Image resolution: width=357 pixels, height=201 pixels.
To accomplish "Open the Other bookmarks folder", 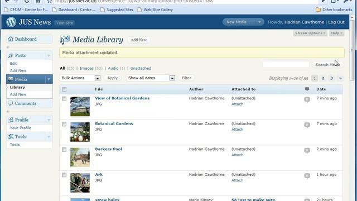I will [334, 9].
